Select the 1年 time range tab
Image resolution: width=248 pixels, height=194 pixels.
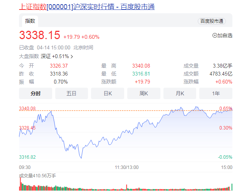click(216, 93)
